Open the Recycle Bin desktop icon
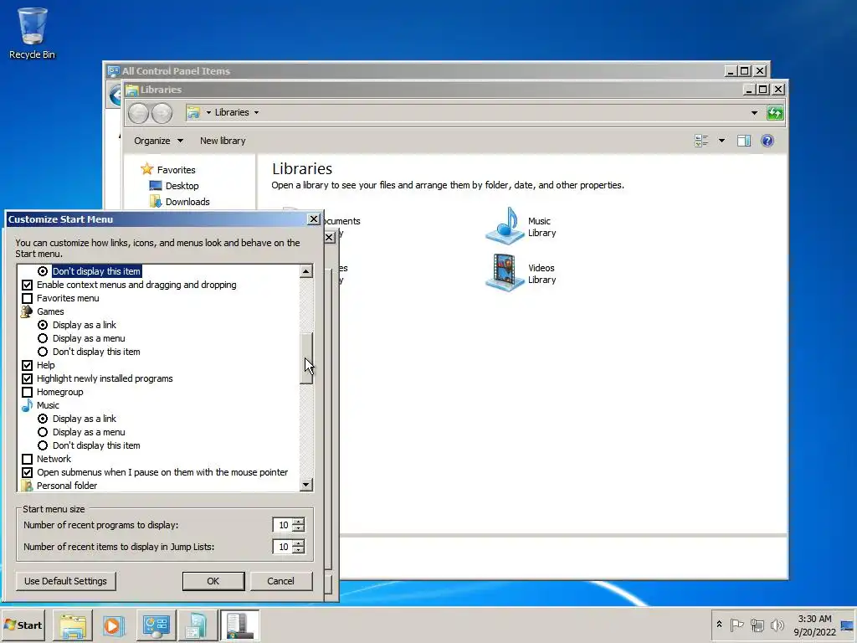The image size is (857, 643). point(33,33)
